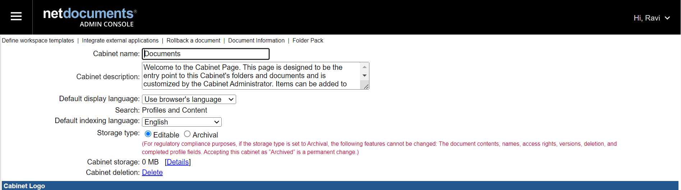Click the Delete cabinet link
Image resolution: width=681 pixels, height=190 pixels.
(152, 172)
